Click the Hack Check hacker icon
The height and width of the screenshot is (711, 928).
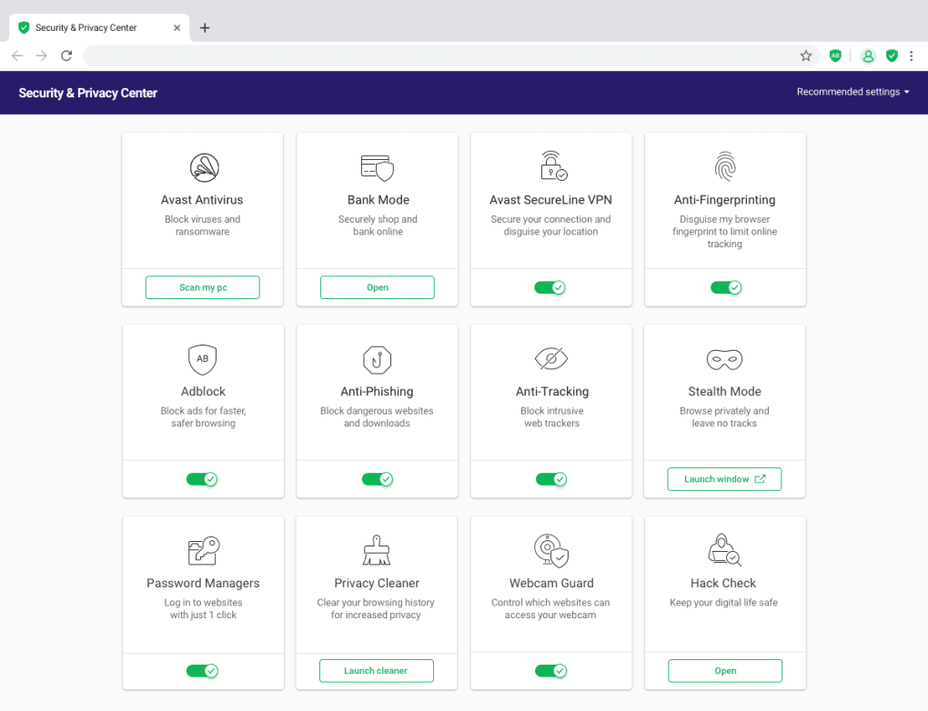[x=724, y=549]
